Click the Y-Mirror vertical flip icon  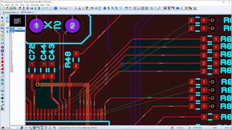tap(7, 31)
